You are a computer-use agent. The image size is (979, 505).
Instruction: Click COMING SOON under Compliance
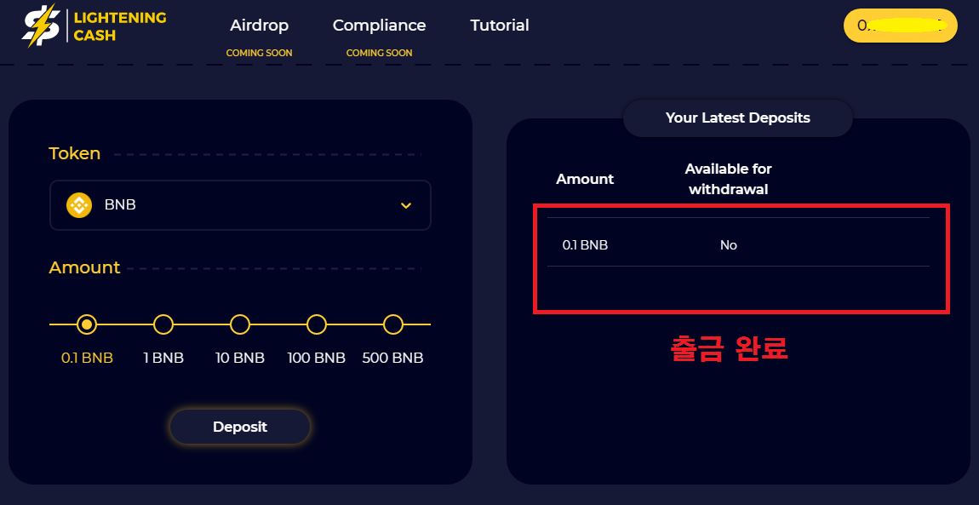(x=379, y=53)
